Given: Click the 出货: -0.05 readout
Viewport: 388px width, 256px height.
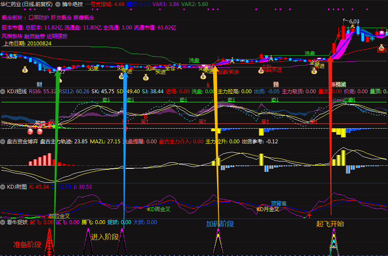Looking at the screenshot, I should pyautogui.click(x=267, y=92).
